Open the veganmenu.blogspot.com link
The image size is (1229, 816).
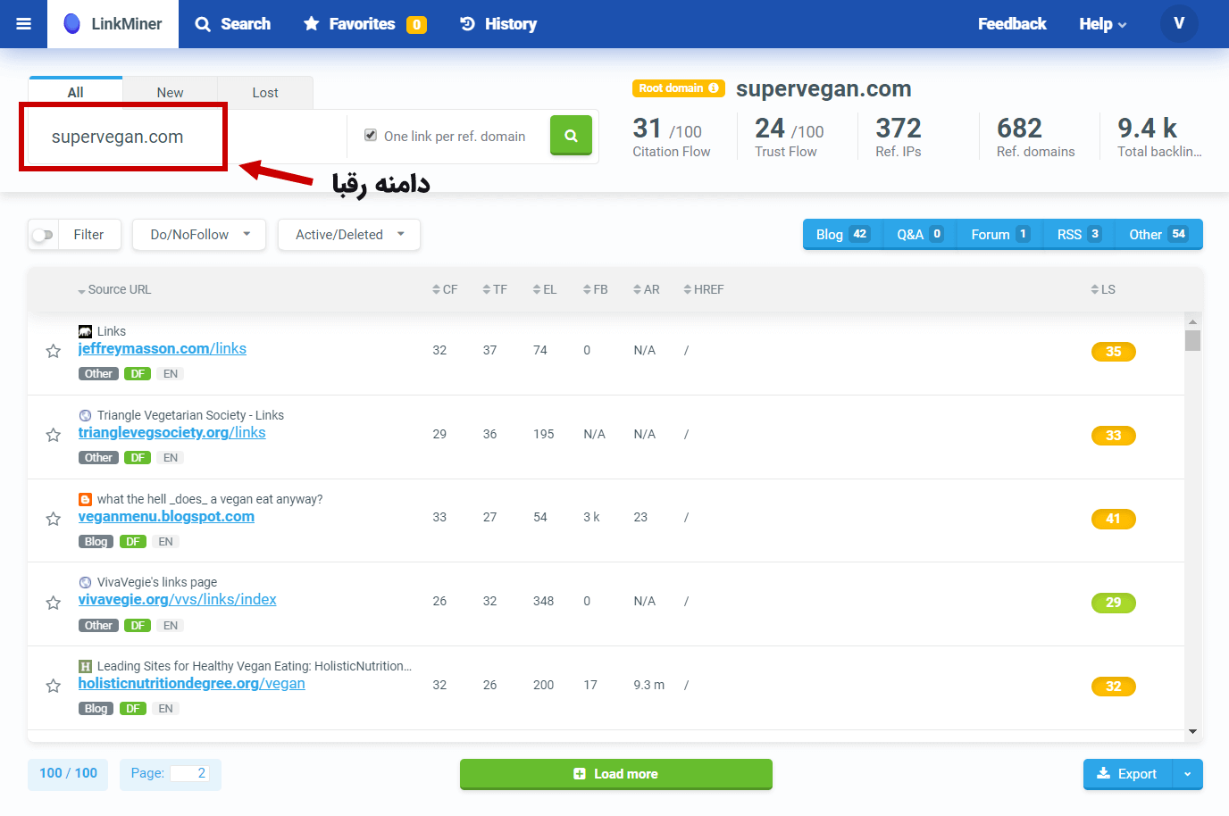point(166,516)
